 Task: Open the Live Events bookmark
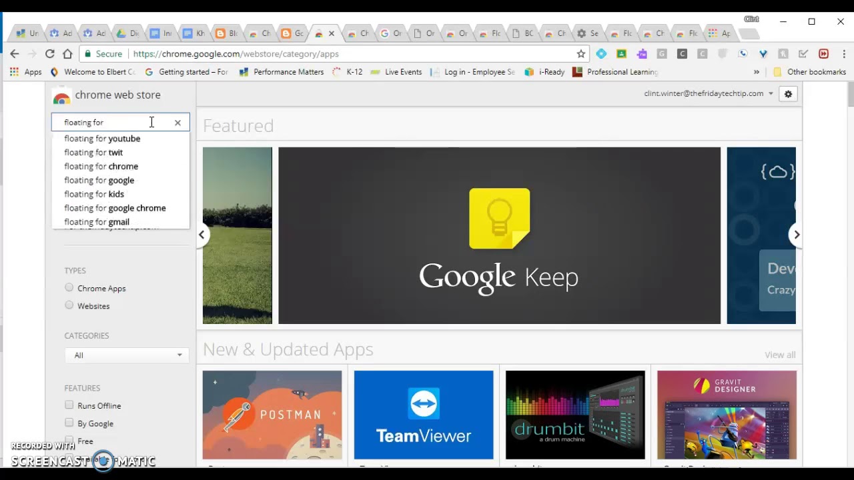pos(396,72)
